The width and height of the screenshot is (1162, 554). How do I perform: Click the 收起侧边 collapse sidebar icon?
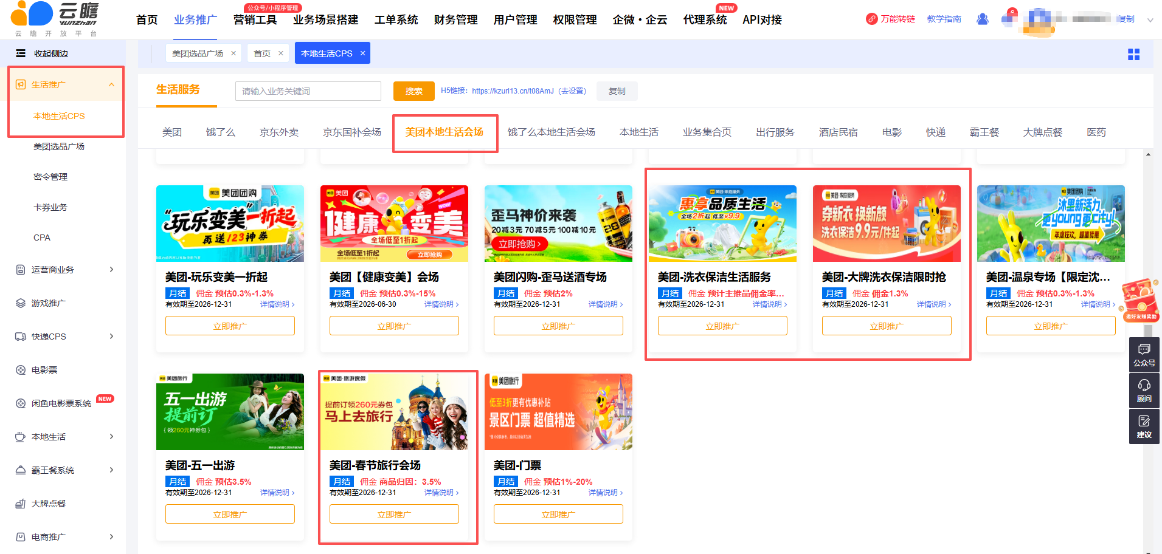click(x=21, y=53)
